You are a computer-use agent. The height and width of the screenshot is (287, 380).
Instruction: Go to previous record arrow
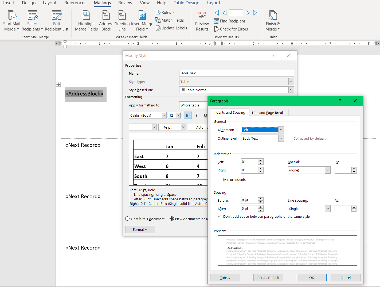224,13
